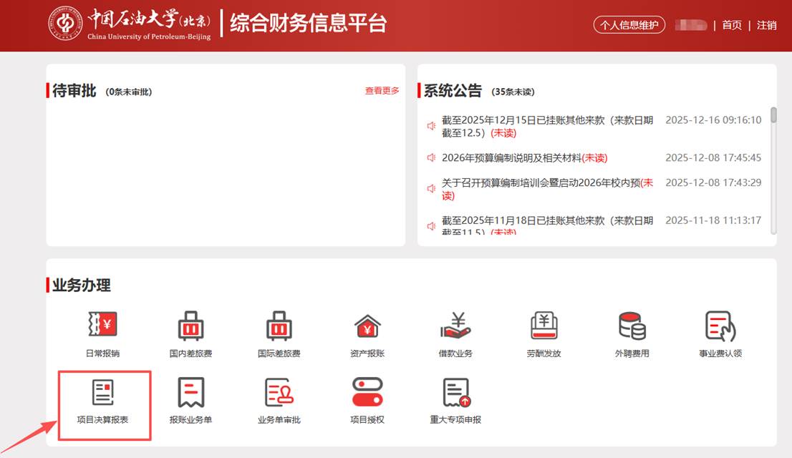The image size is (792, 458).
Task: Click the university logo in header
Action: point(65,24)
